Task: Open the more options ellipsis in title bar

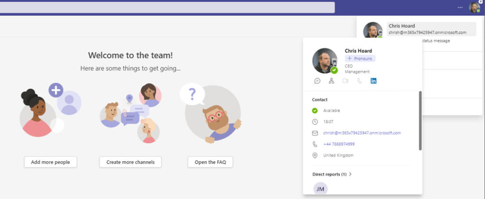Action: 460,7
